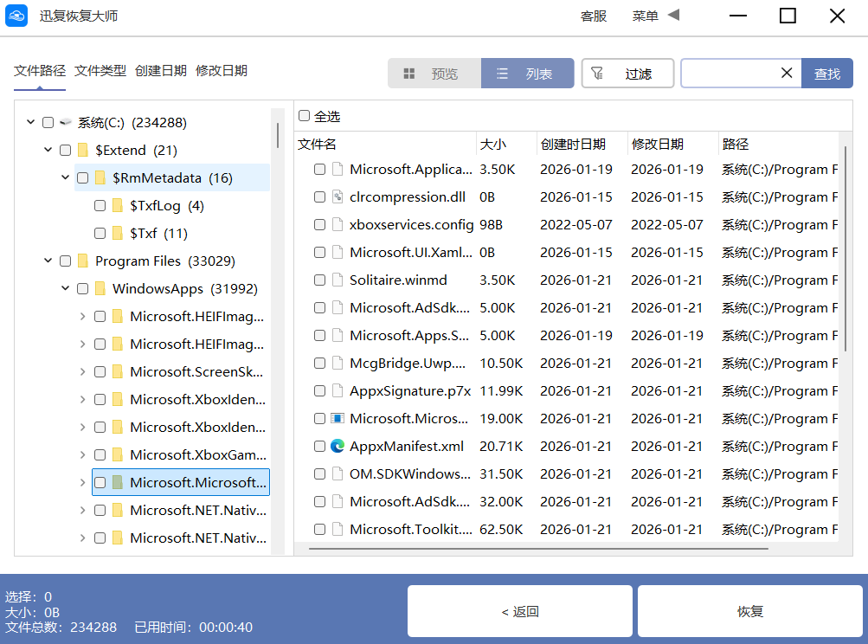Click the 返回 back button
Screen dimensions: 868x644
click(520, 611)
